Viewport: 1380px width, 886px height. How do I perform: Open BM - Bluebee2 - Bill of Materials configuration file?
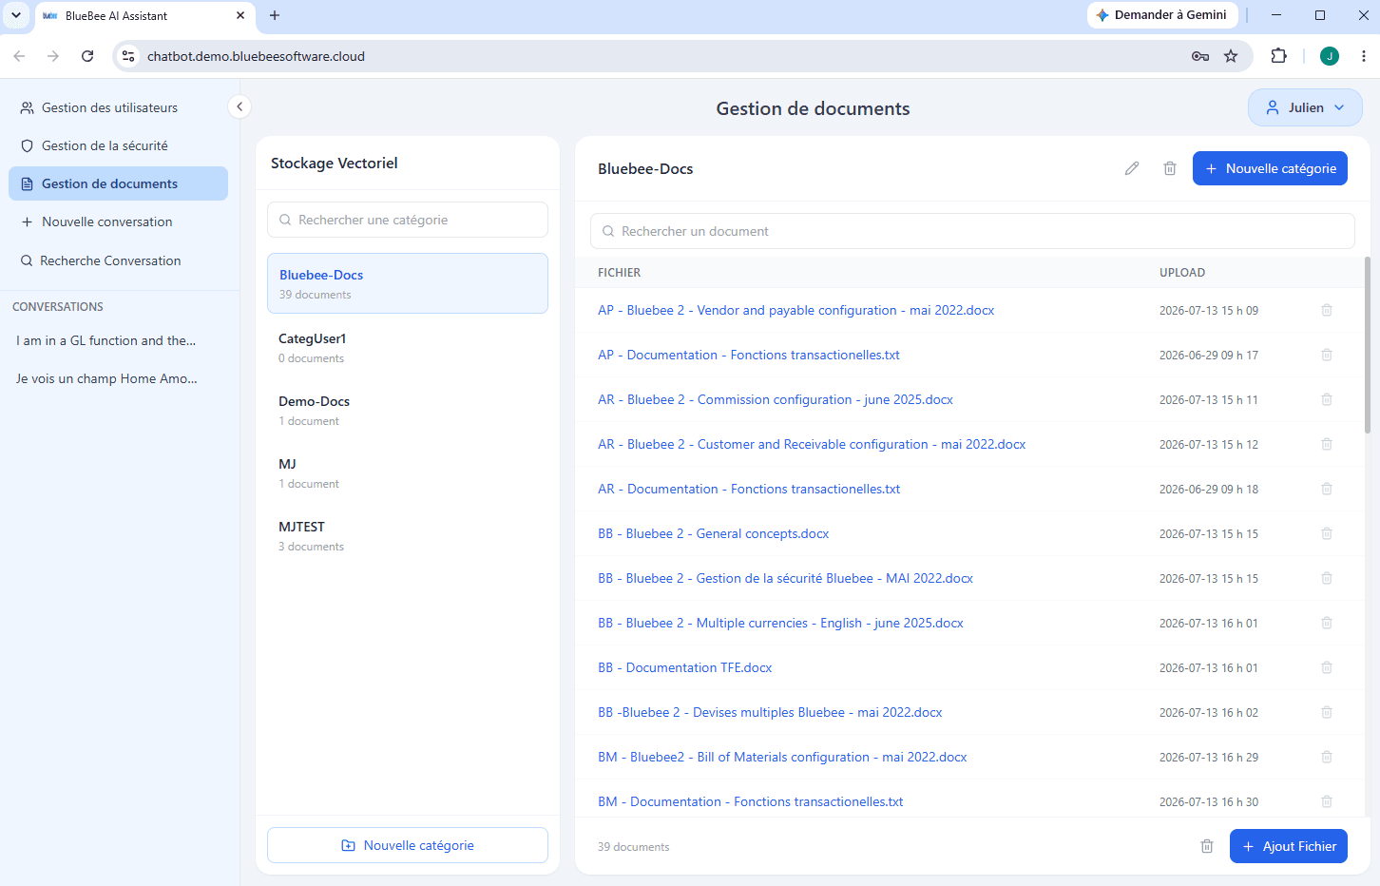click(x=782, y=757)
